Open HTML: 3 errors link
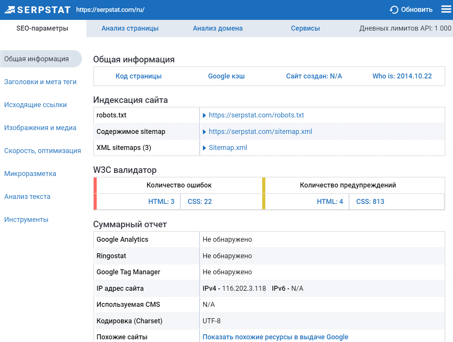 tap(161, 202)
